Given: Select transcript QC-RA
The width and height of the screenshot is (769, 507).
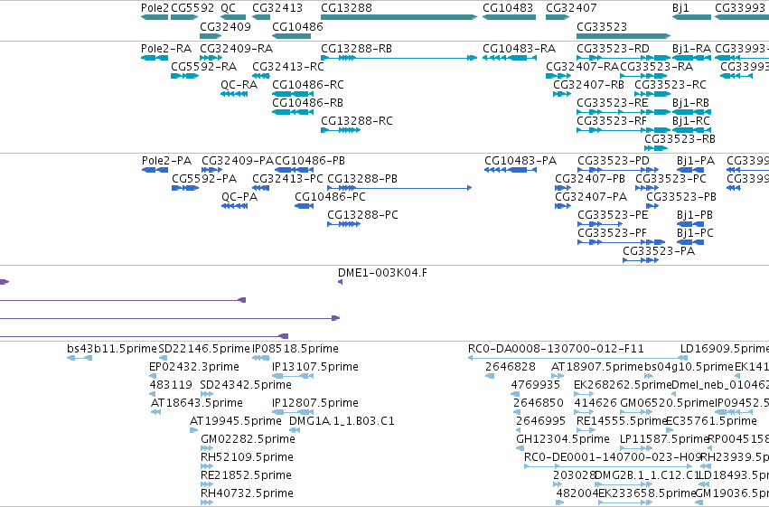Looking at the screenshot, I should coord(234,94).
